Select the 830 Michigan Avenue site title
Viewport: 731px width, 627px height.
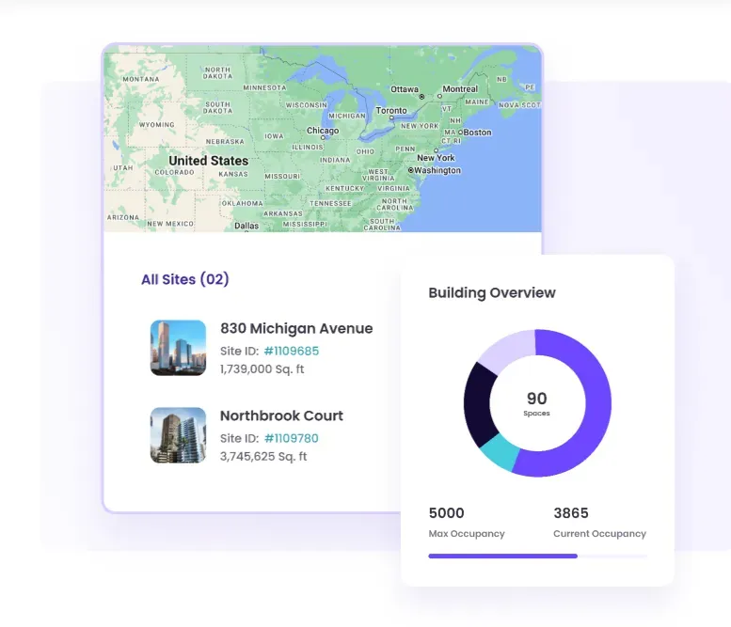(296, 329)
